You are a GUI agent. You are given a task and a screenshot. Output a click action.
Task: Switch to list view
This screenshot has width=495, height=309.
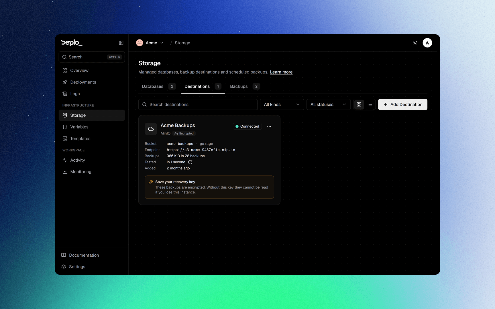(x=370, y=104)
